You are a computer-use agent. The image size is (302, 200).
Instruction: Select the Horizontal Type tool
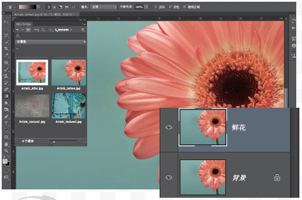(x=6, y=123)
